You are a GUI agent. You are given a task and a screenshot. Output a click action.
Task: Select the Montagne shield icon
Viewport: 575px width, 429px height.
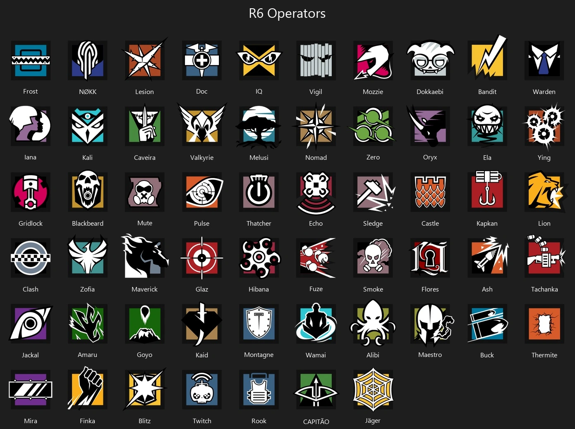259,324
